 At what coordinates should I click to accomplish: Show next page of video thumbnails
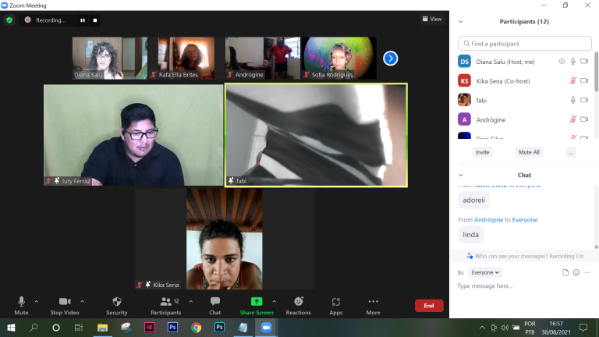(x=391, y=59)
